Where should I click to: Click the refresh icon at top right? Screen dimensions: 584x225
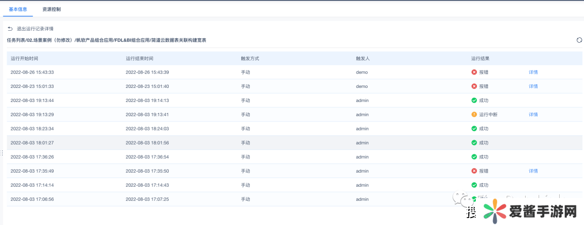coord(579,40)
